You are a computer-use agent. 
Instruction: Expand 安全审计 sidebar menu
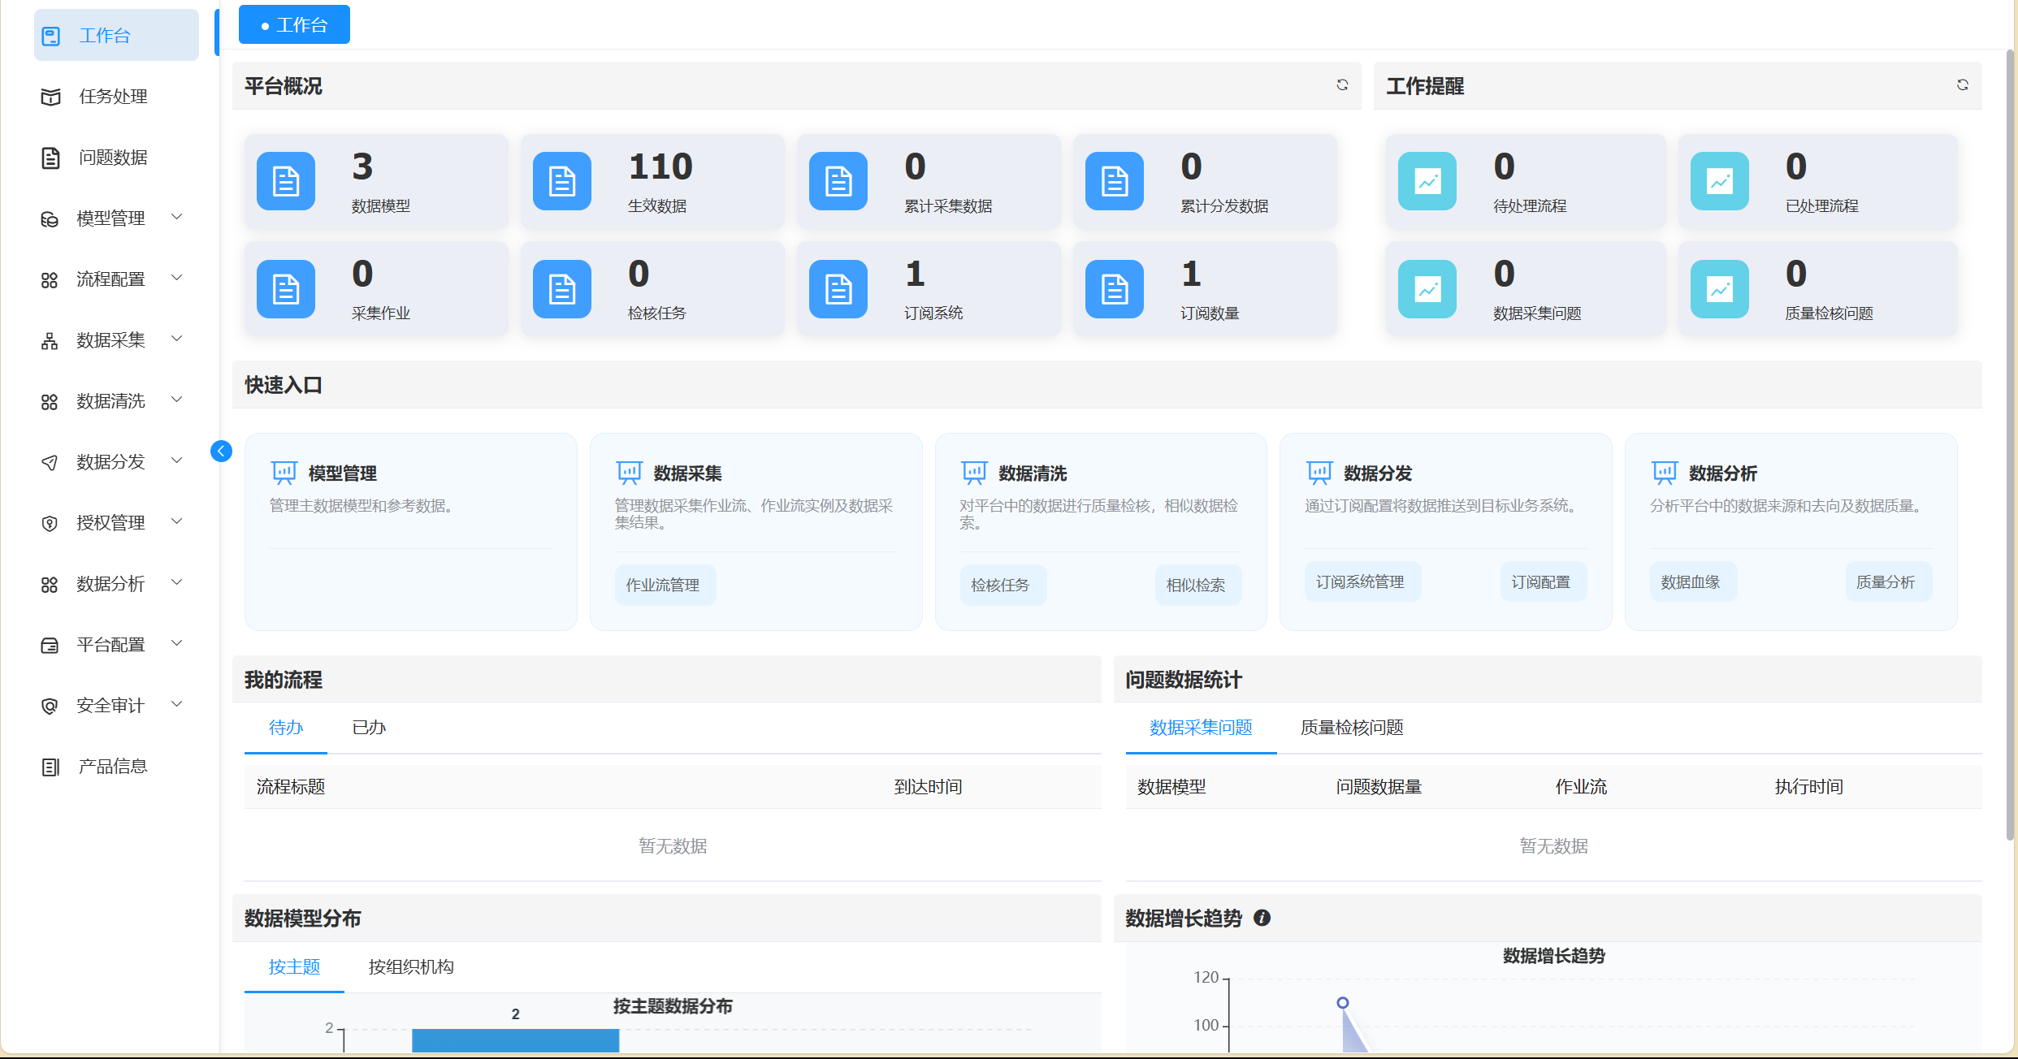point(111,706)
